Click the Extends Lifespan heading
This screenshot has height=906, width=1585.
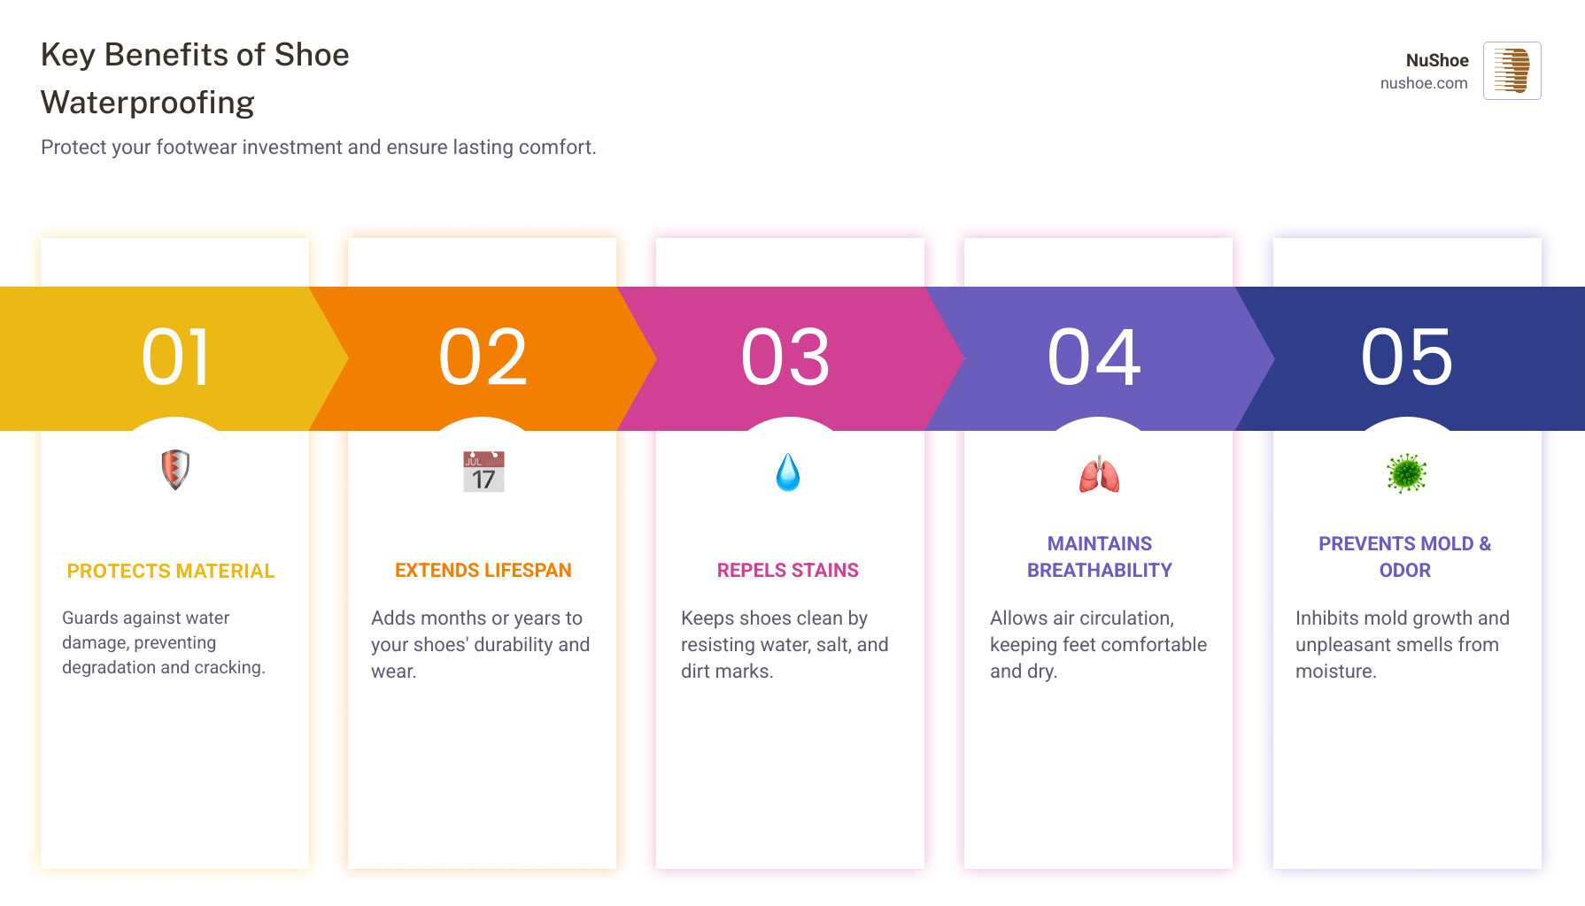tap(483, 571)
